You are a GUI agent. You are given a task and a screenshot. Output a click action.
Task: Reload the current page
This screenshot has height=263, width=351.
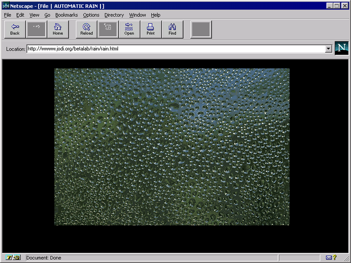coord(86,30)
